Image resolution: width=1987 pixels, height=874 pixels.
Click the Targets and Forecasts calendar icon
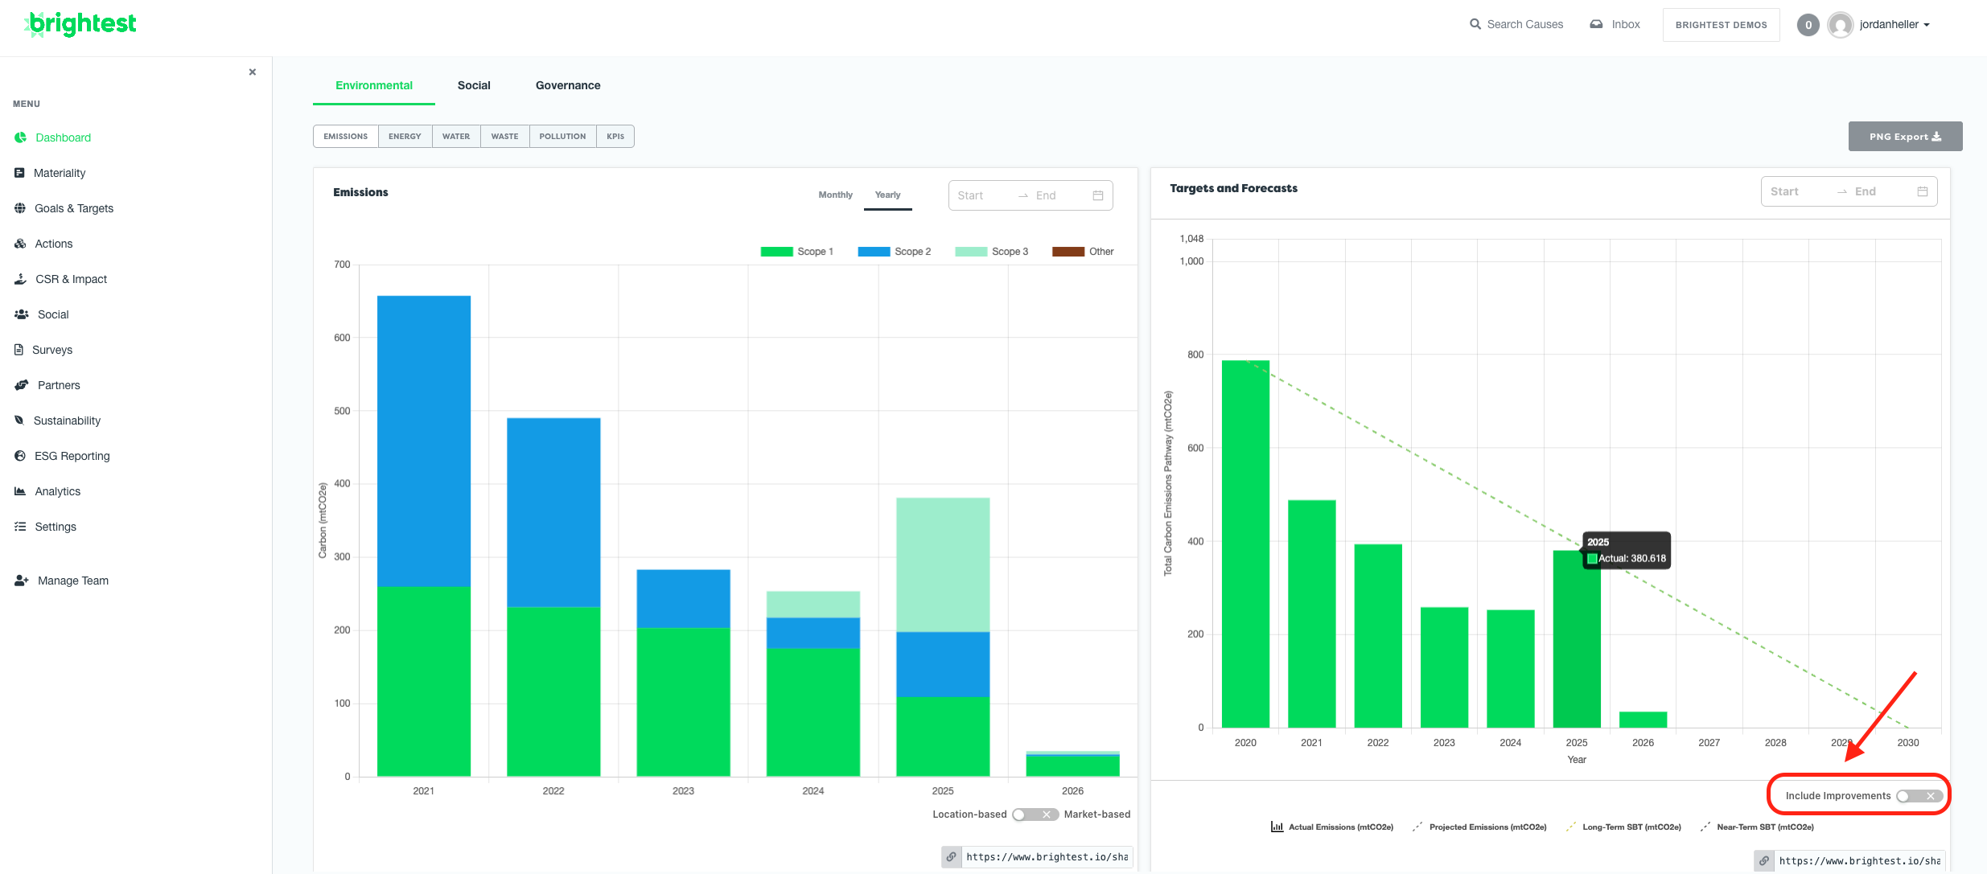point(1922,191)
